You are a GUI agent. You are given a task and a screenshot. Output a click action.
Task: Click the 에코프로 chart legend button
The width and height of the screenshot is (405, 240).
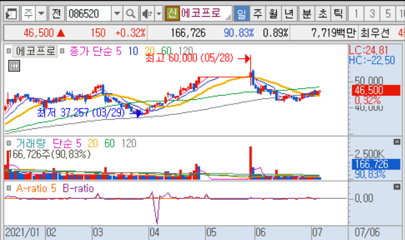pyautogui.click(x=35, y=51)
